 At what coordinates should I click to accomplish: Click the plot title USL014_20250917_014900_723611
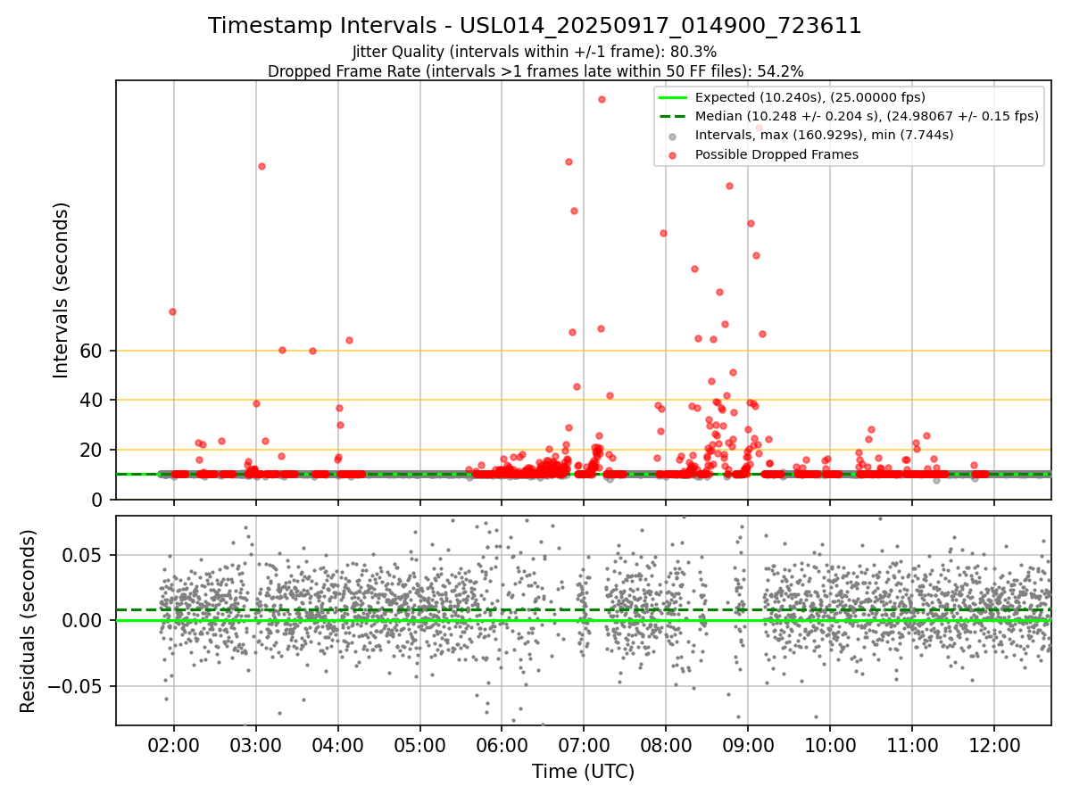point(535,26)
